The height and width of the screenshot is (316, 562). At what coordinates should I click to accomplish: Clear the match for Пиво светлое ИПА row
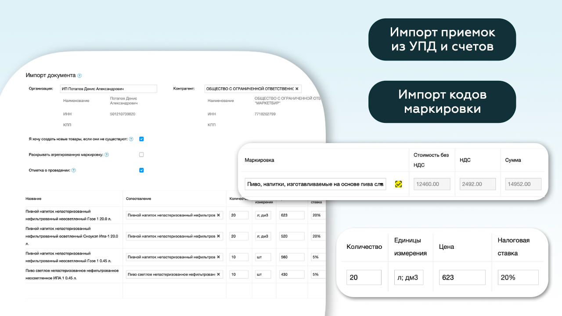pos(218,274)
